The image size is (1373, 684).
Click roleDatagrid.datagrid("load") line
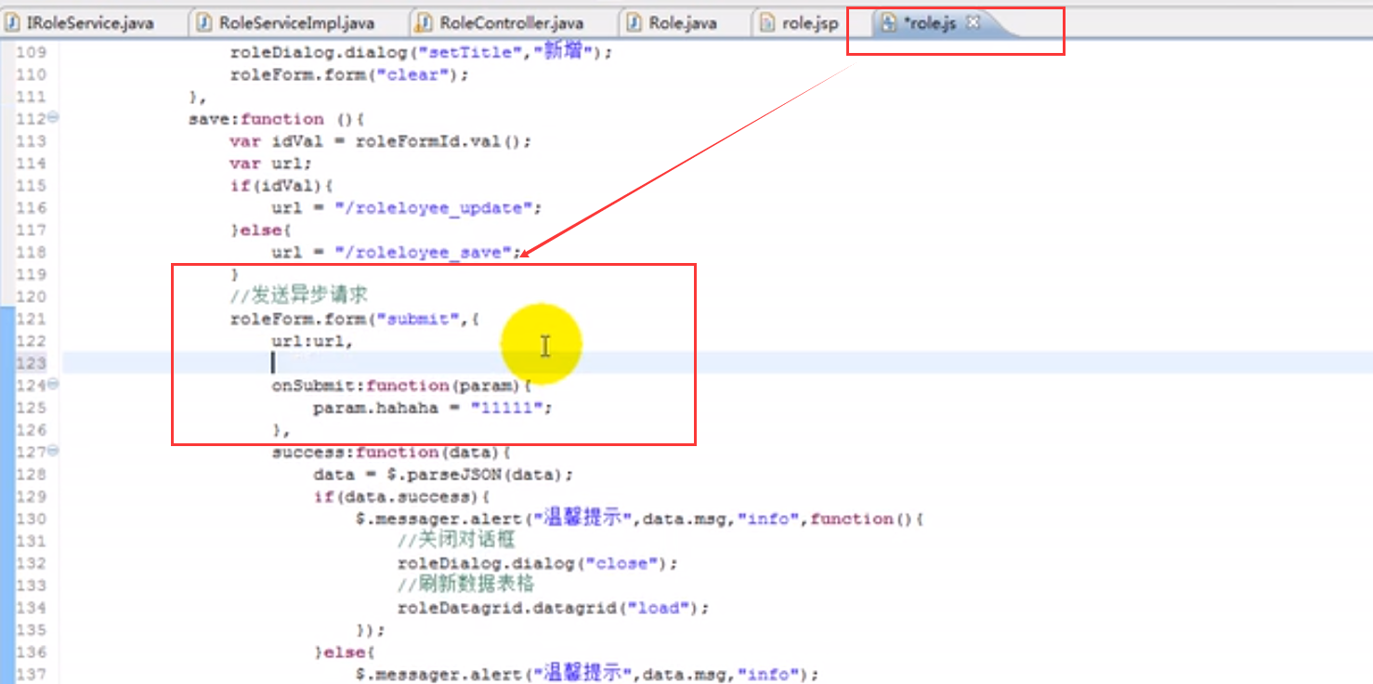(x=553, y=608)
